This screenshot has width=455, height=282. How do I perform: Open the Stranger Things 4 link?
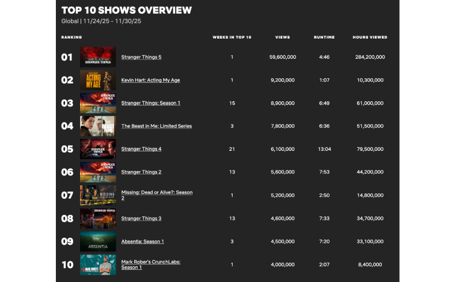[x=141, y=149]
